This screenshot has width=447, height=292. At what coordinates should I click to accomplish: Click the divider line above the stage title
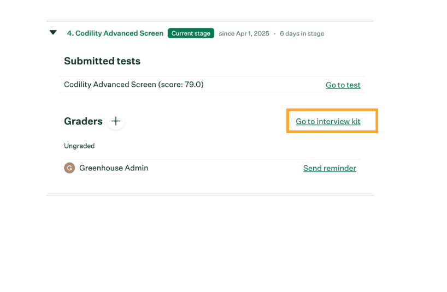210,21
